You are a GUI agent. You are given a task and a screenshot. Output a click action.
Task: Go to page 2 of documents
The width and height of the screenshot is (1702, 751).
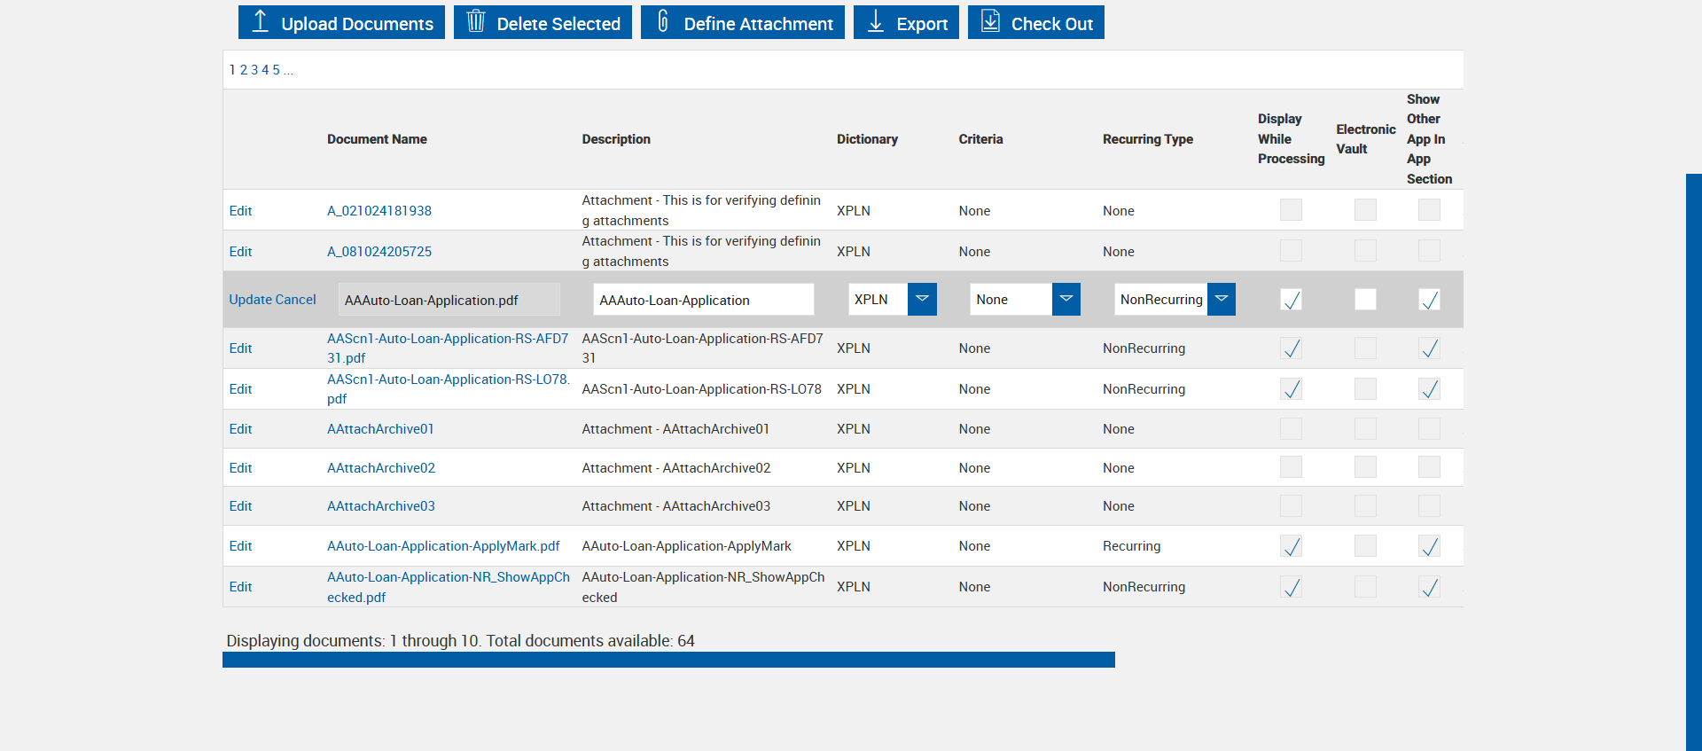pos(244,70)
